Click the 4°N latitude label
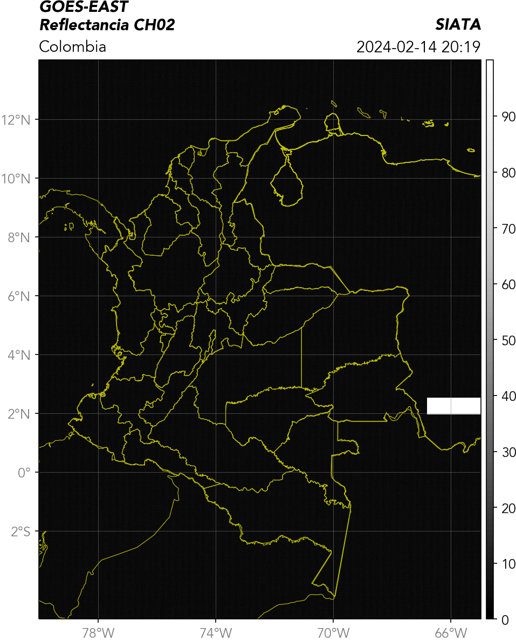This screenshot has height=641, width=516. pyautogui.click(x=19, y=355)
